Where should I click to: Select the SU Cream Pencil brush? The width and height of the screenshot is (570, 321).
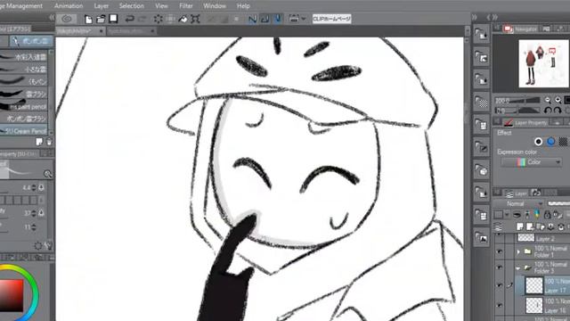click(x=24, y=131)
